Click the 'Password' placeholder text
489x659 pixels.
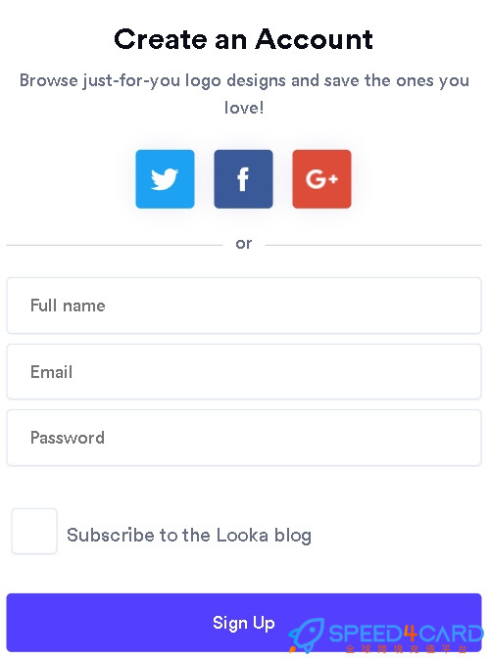pos(68,438)
